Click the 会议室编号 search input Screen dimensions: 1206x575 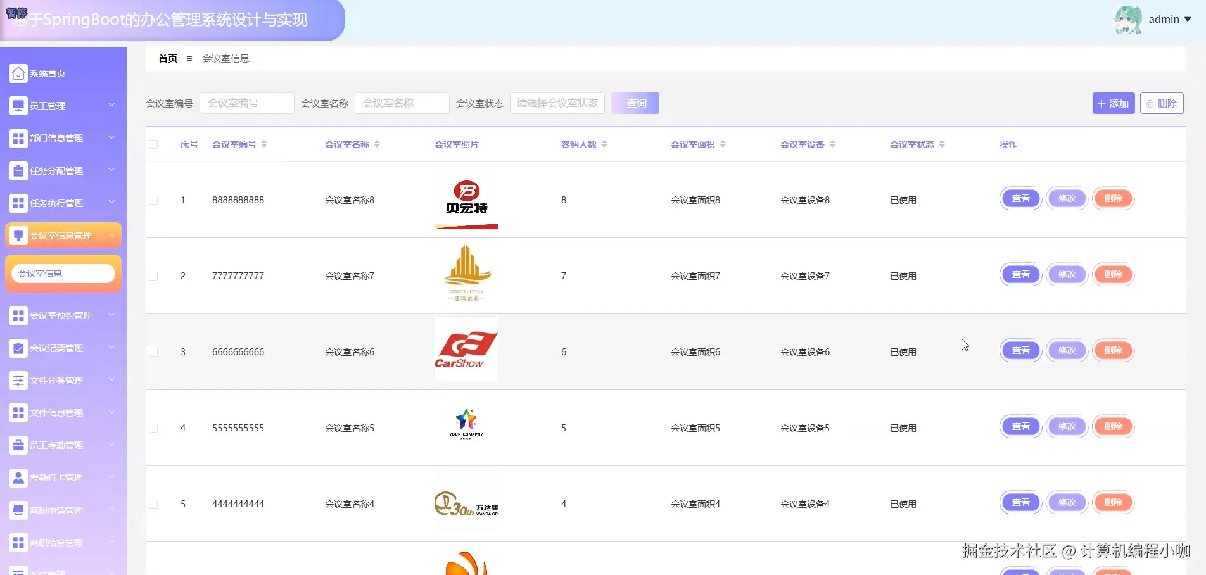(x=247, y=103)
